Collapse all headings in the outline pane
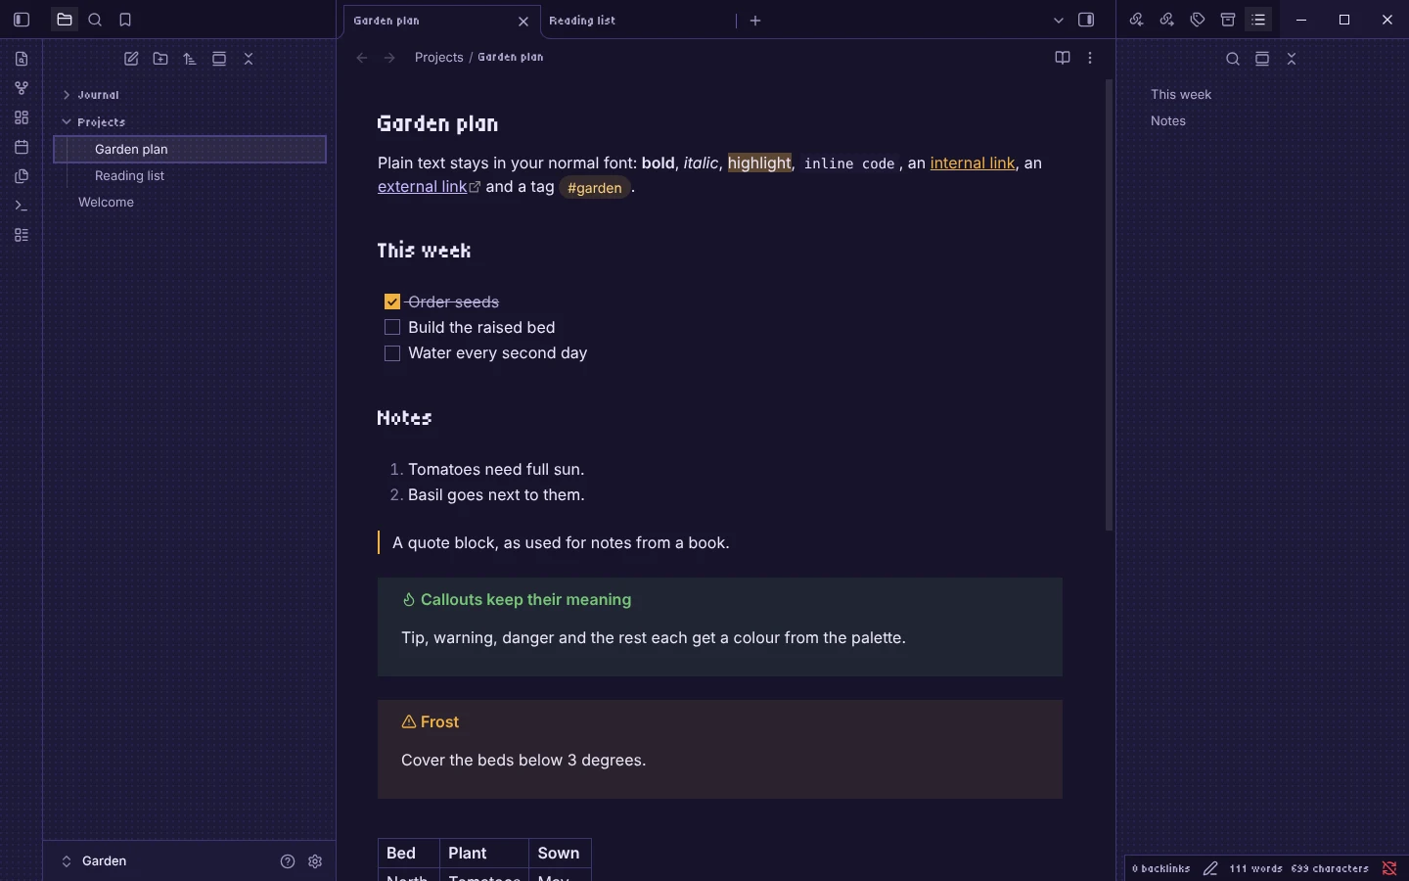This screenshot has width=1409, height=881. [1292, 59]
